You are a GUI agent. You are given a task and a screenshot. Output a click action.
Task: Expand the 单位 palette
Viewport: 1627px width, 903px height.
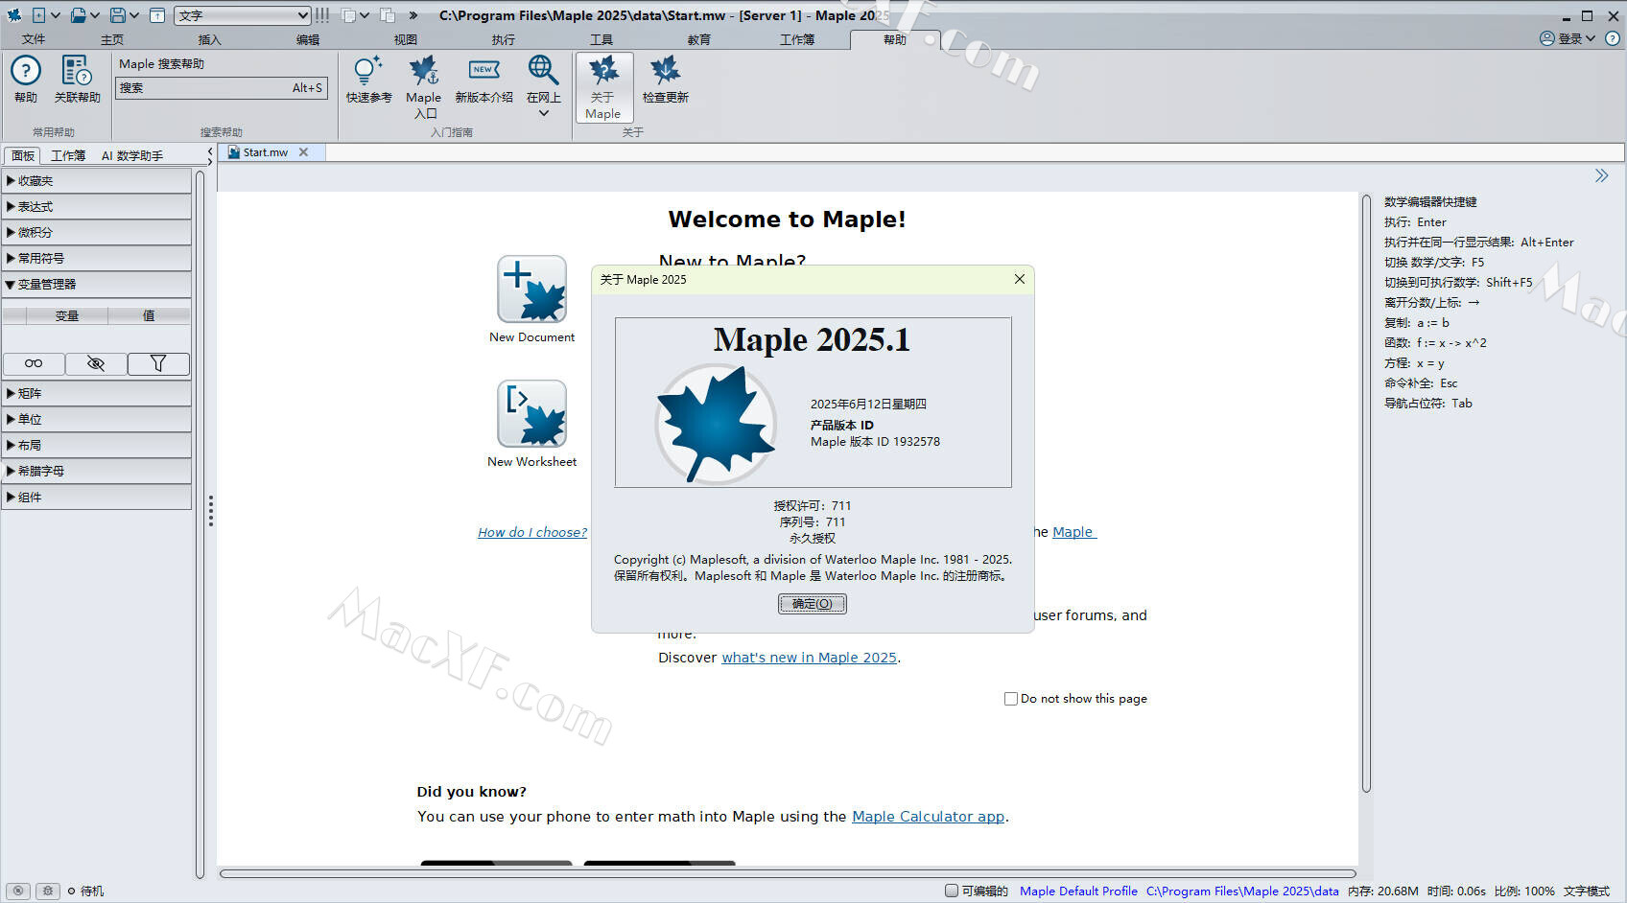97,420
